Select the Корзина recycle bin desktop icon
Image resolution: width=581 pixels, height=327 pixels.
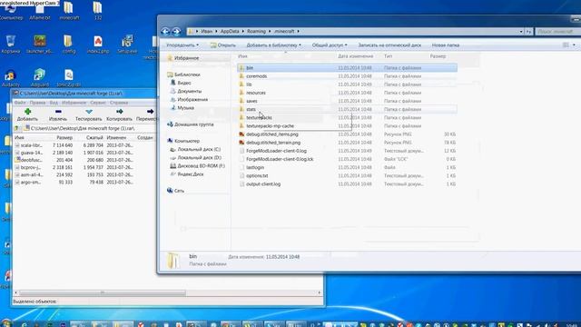(x=10, y=45)
